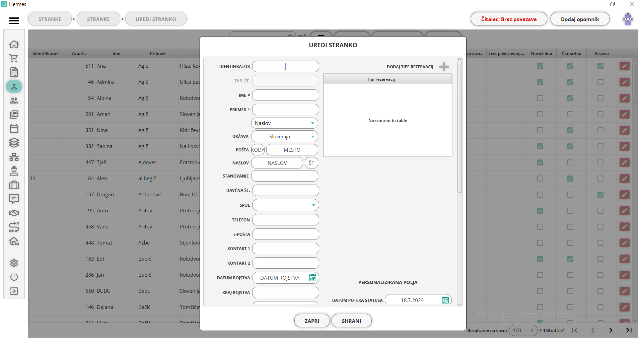Click the customer table vertical scrollbar

tap(635, 83)
